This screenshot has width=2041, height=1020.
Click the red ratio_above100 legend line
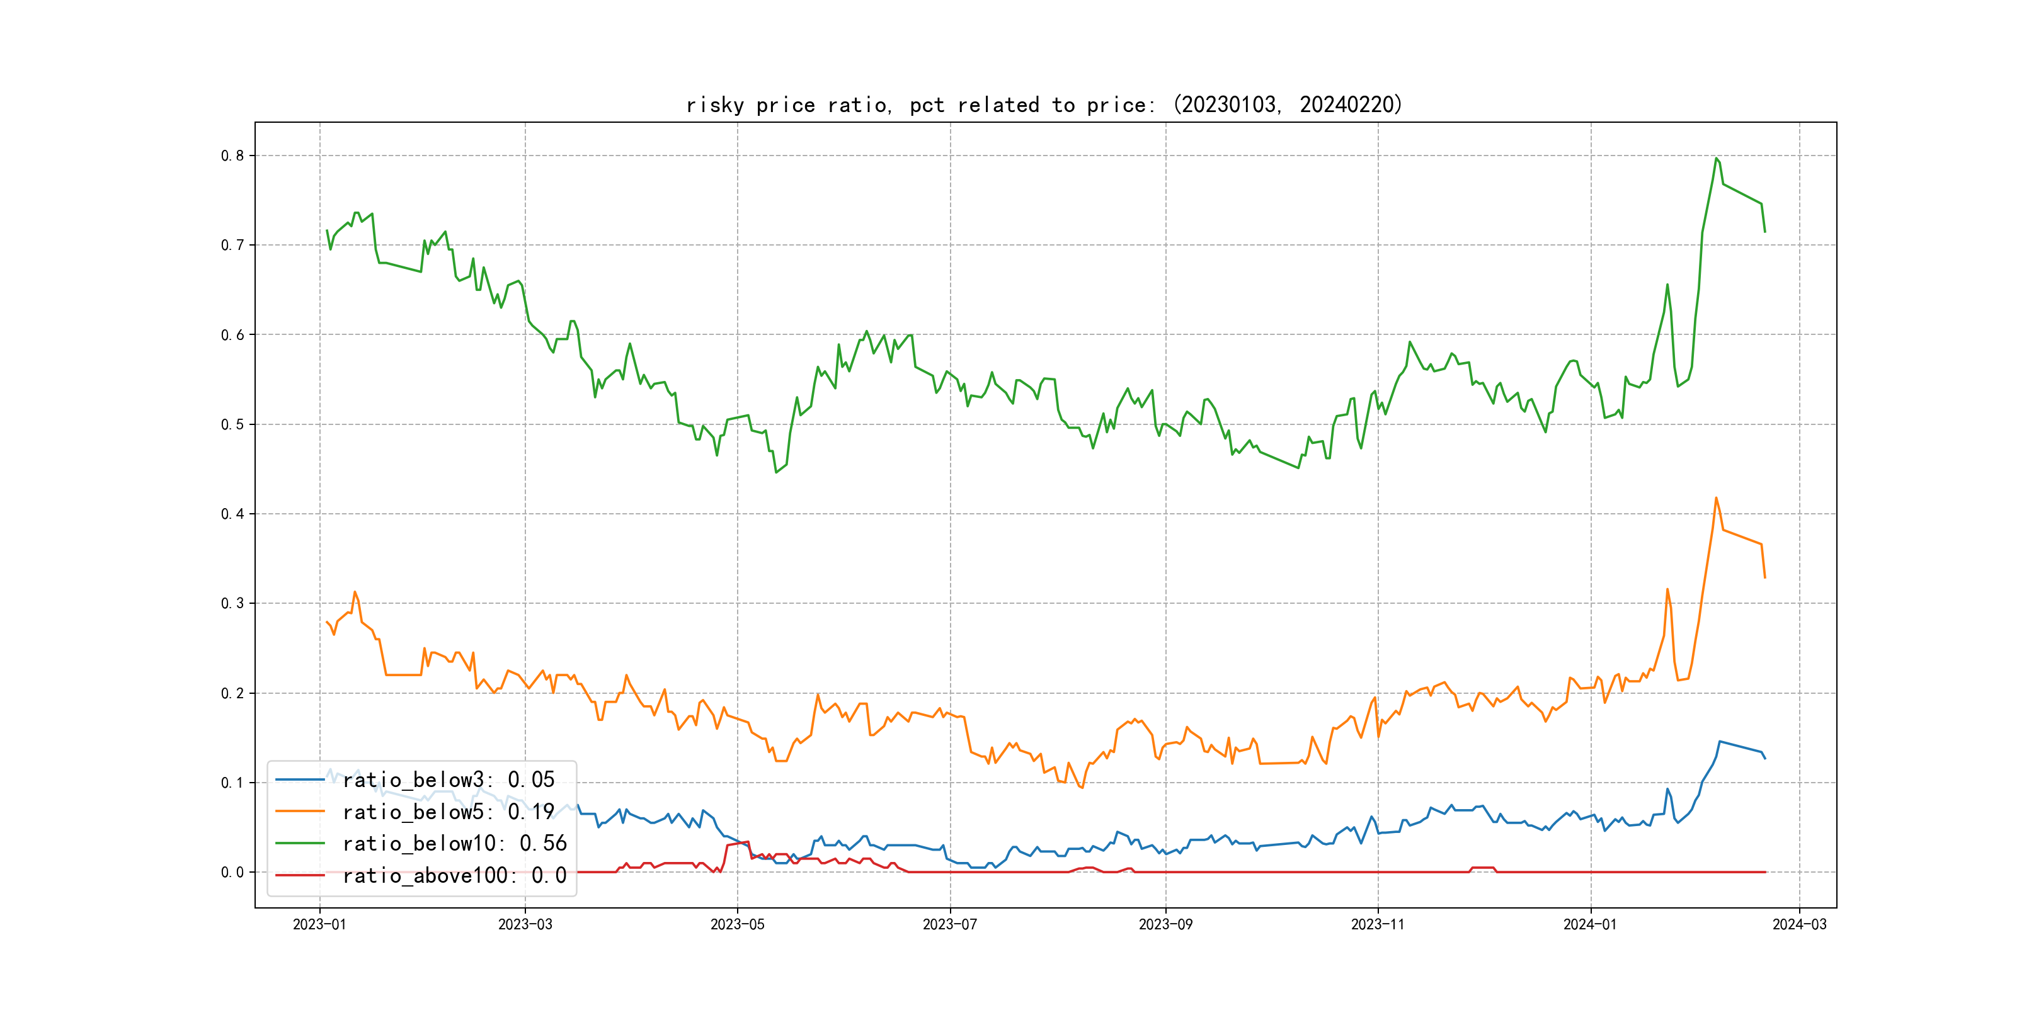299,875
